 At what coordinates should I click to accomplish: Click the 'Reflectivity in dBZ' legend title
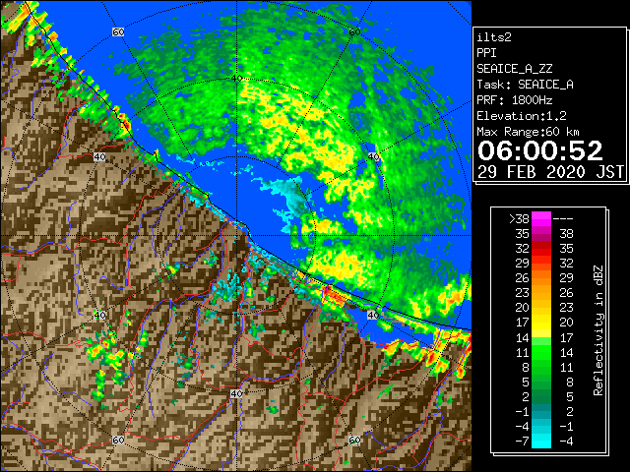[x=598, y=330]
